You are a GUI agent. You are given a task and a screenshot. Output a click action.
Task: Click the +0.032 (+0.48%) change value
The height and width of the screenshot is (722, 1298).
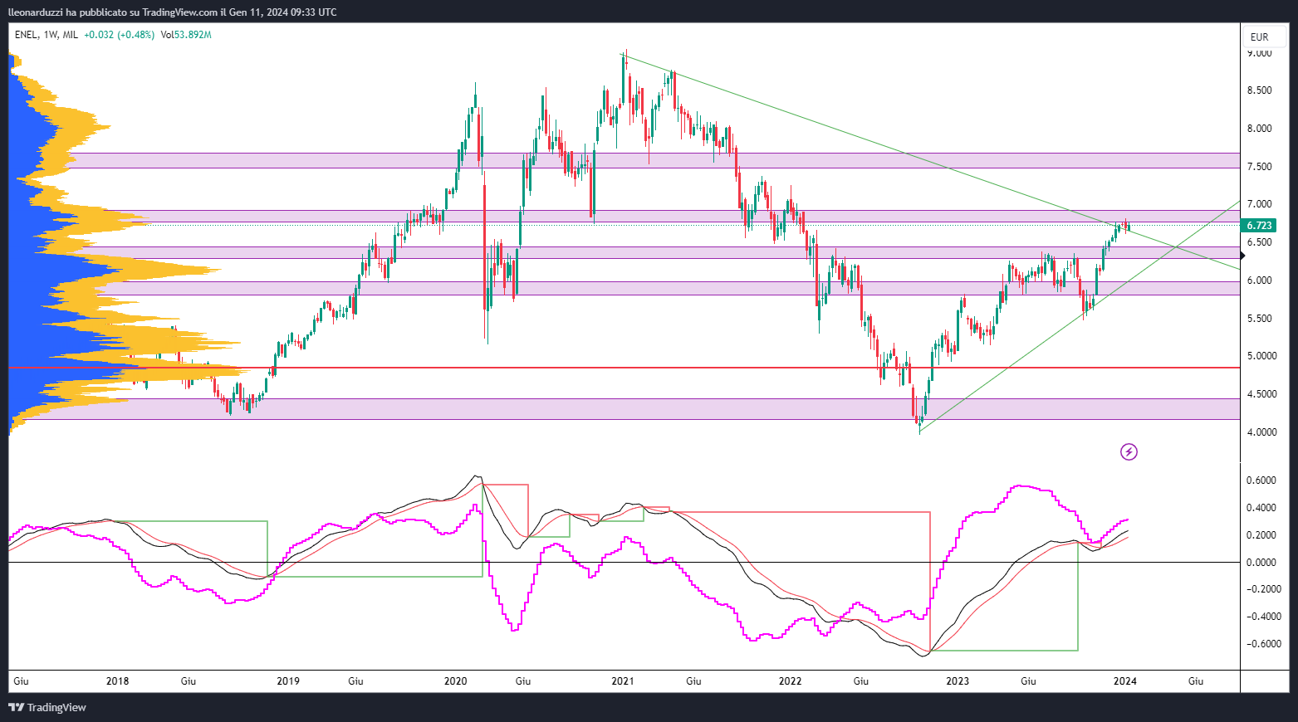[120, 35]
